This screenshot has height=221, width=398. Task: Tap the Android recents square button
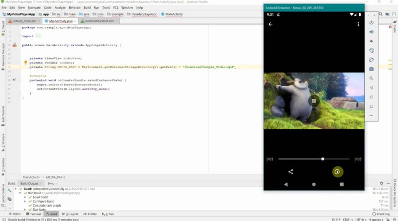342,184
